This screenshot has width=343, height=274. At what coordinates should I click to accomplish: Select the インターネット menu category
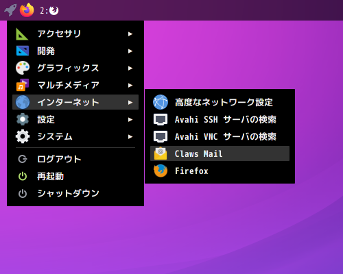click(75, 102)
